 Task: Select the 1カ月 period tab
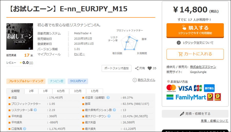tap(94, 91)
